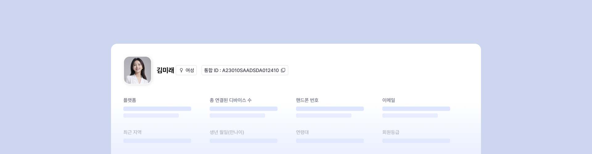Viewport: 592px width, 154px height.
Task: Click the 최근 지역 label
Action: tap(132, 132)
